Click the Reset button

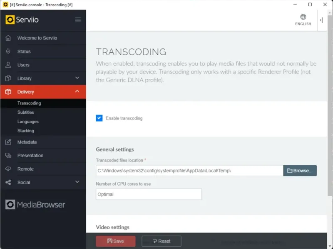coord(162,241)
